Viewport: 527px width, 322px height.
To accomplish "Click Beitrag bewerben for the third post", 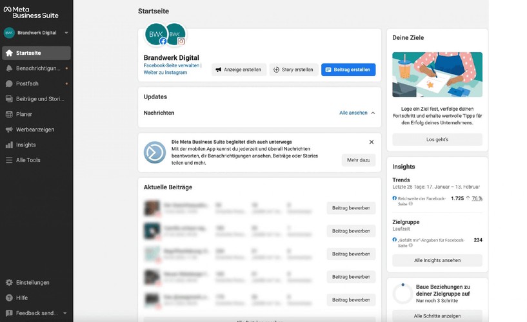I will 351,254.
